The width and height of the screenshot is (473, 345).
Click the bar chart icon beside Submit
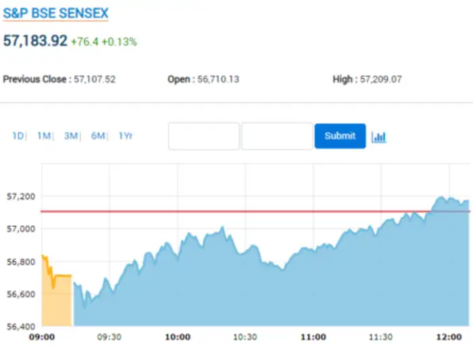pos(379,137)
